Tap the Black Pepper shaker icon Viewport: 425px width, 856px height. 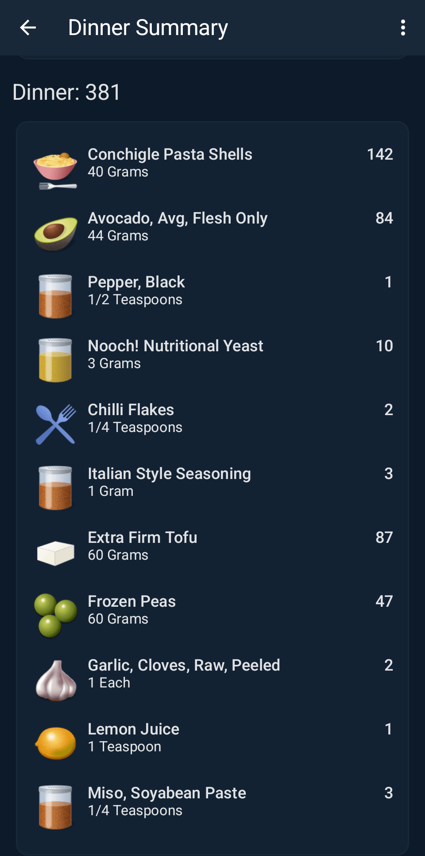click(55, 296)
